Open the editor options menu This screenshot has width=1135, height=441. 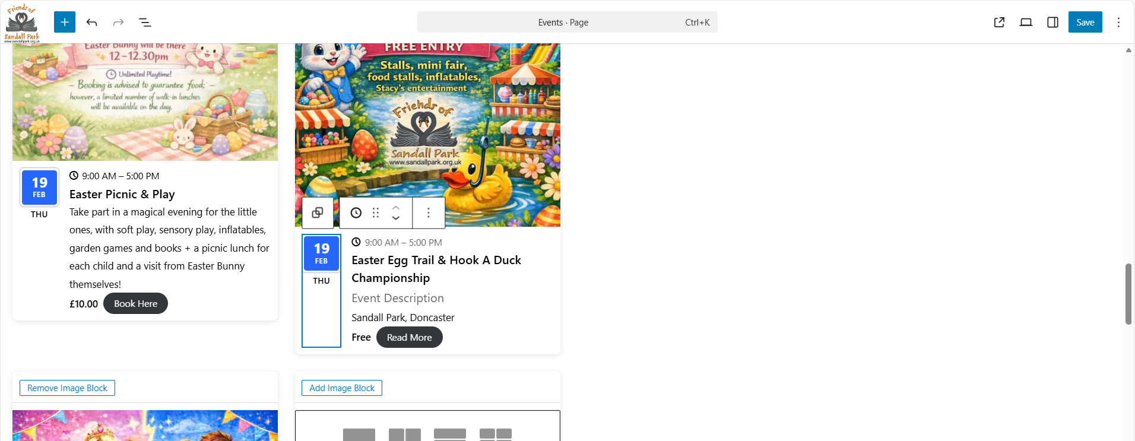[1118, 22]
